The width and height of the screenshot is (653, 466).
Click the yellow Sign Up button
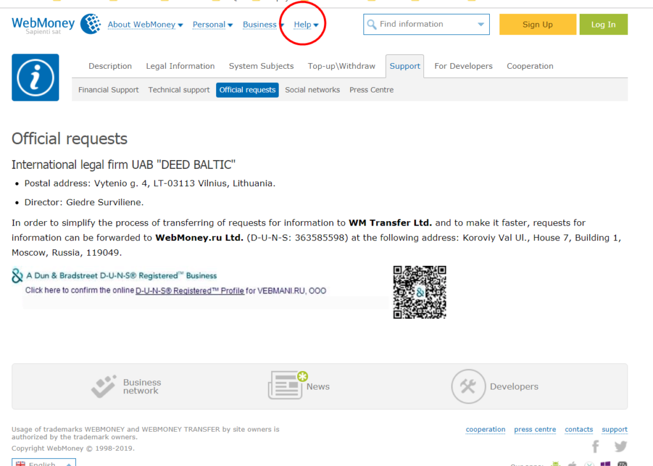(538, 24)
